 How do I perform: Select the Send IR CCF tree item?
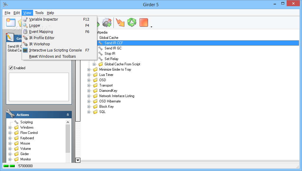click(x=114, y=43)
